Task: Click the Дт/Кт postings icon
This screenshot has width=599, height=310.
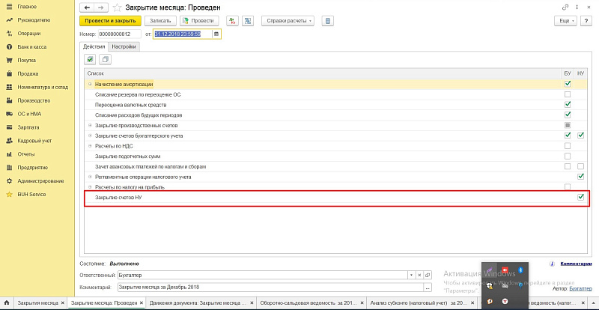Action: click(232, 21)
